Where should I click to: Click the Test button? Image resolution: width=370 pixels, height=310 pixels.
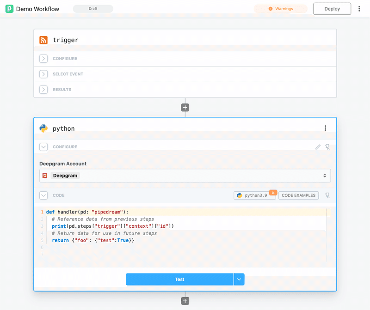tap(179, 280)
